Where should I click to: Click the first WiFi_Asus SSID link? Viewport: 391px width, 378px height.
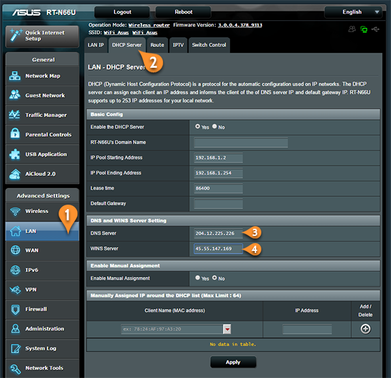coord(116,33)
